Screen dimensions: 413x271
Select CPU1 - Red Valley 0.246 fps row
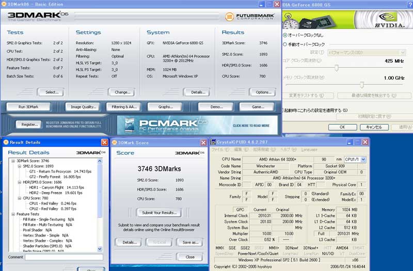(x=53, y=203)
